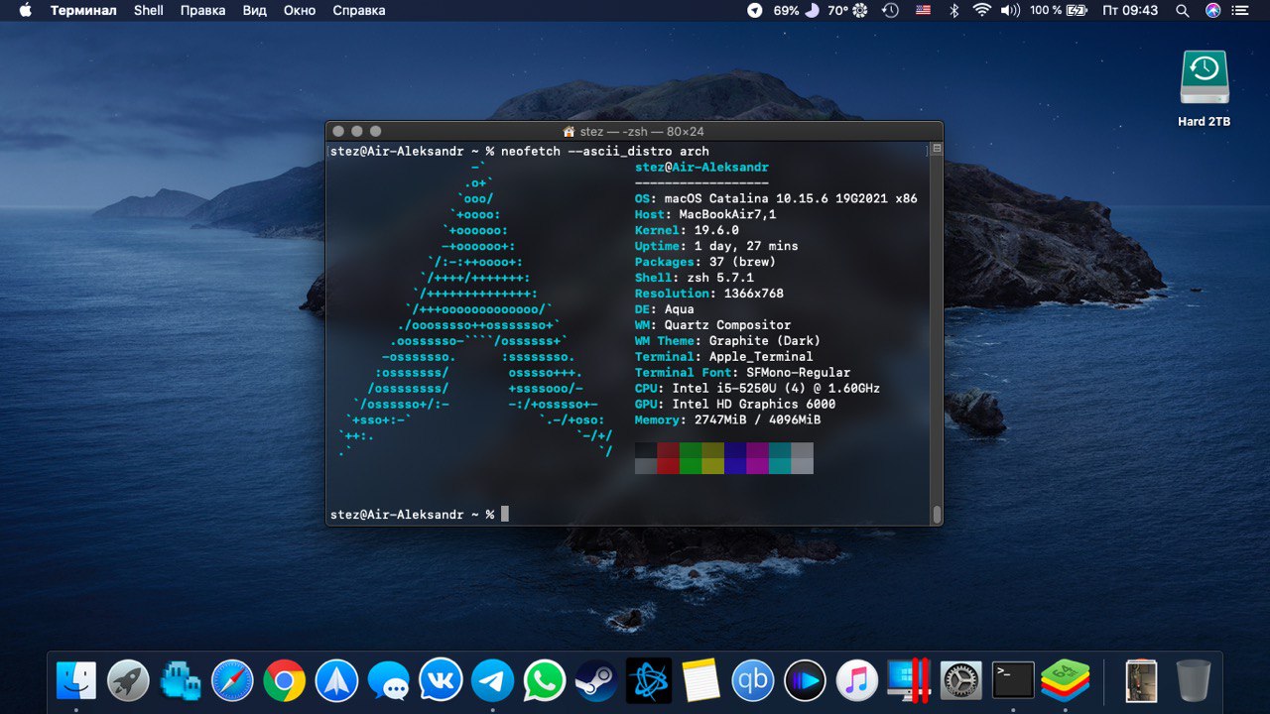Open System Preferences gear in Dock

coord(960,680)
